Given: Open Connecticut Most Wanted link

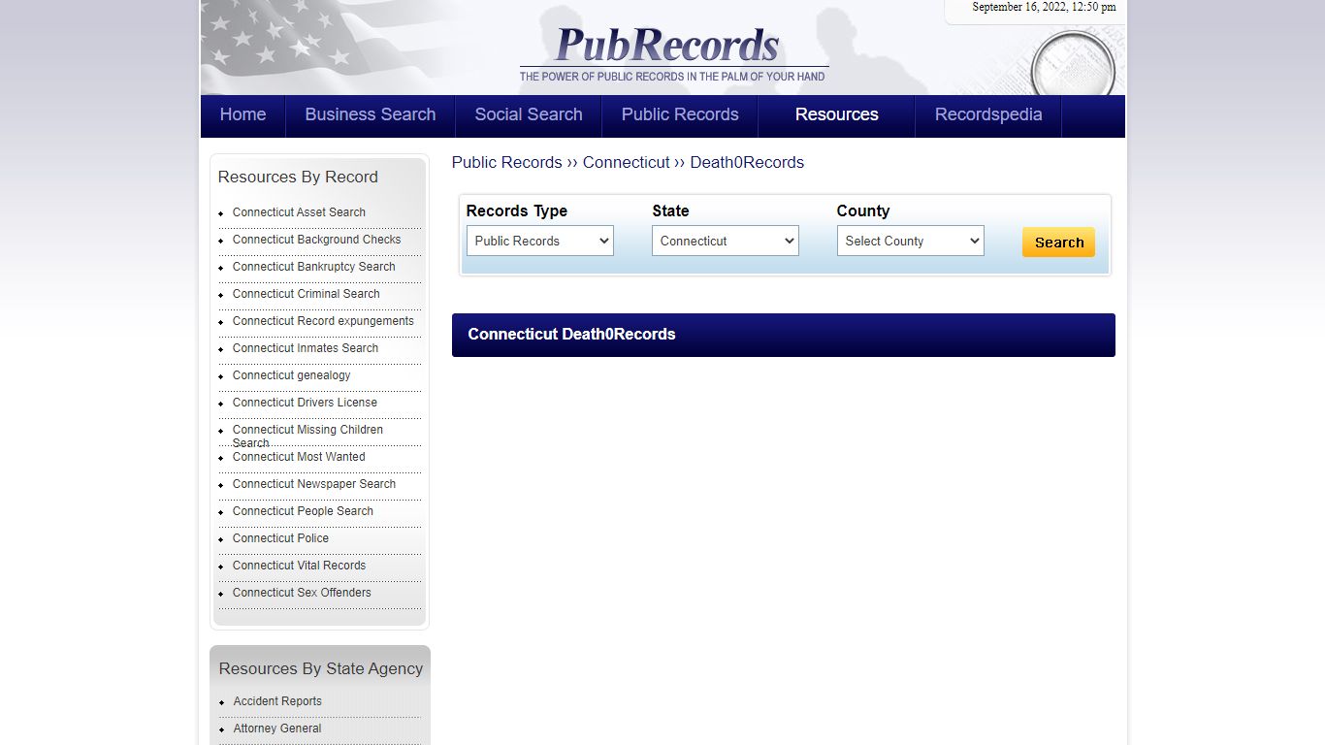Looking at the screenshot, I should [x=299, y=457].
